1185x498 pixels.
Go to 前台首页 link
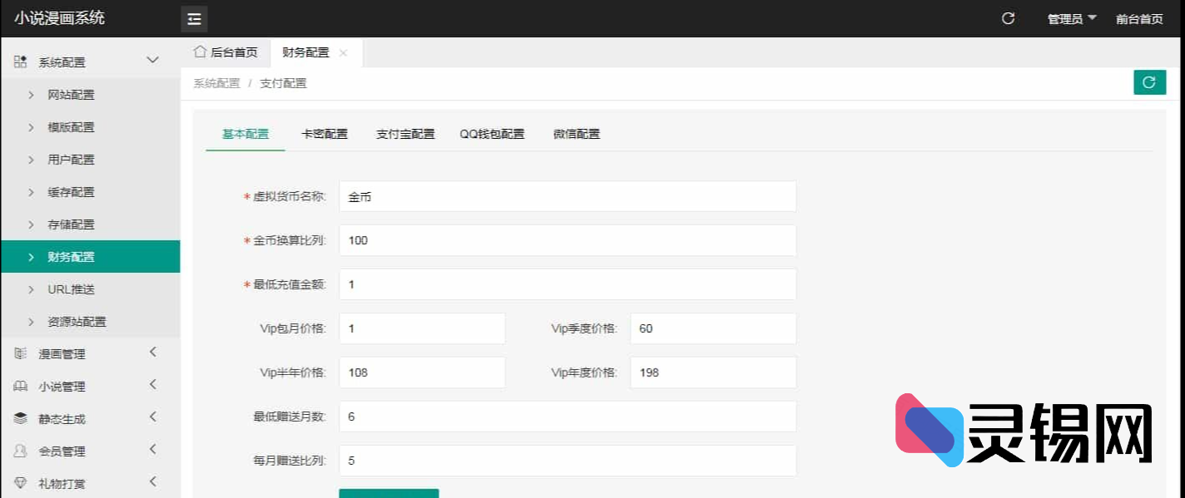pyautogui.click(x=1139, y=19)
